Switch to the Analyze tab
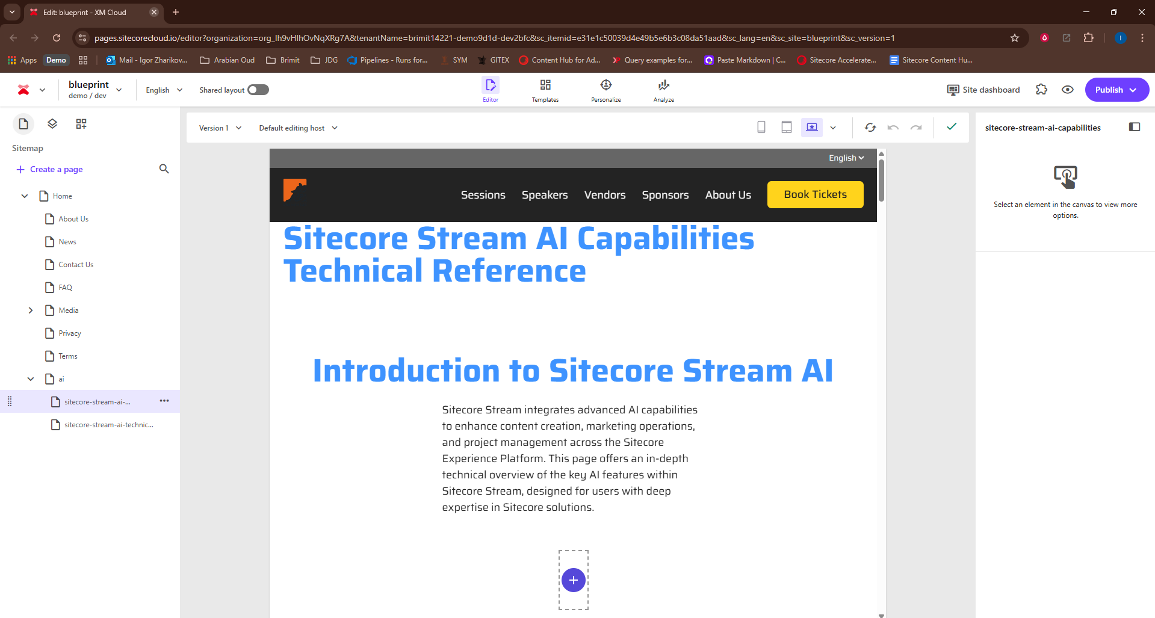 [x=664, y=90]
